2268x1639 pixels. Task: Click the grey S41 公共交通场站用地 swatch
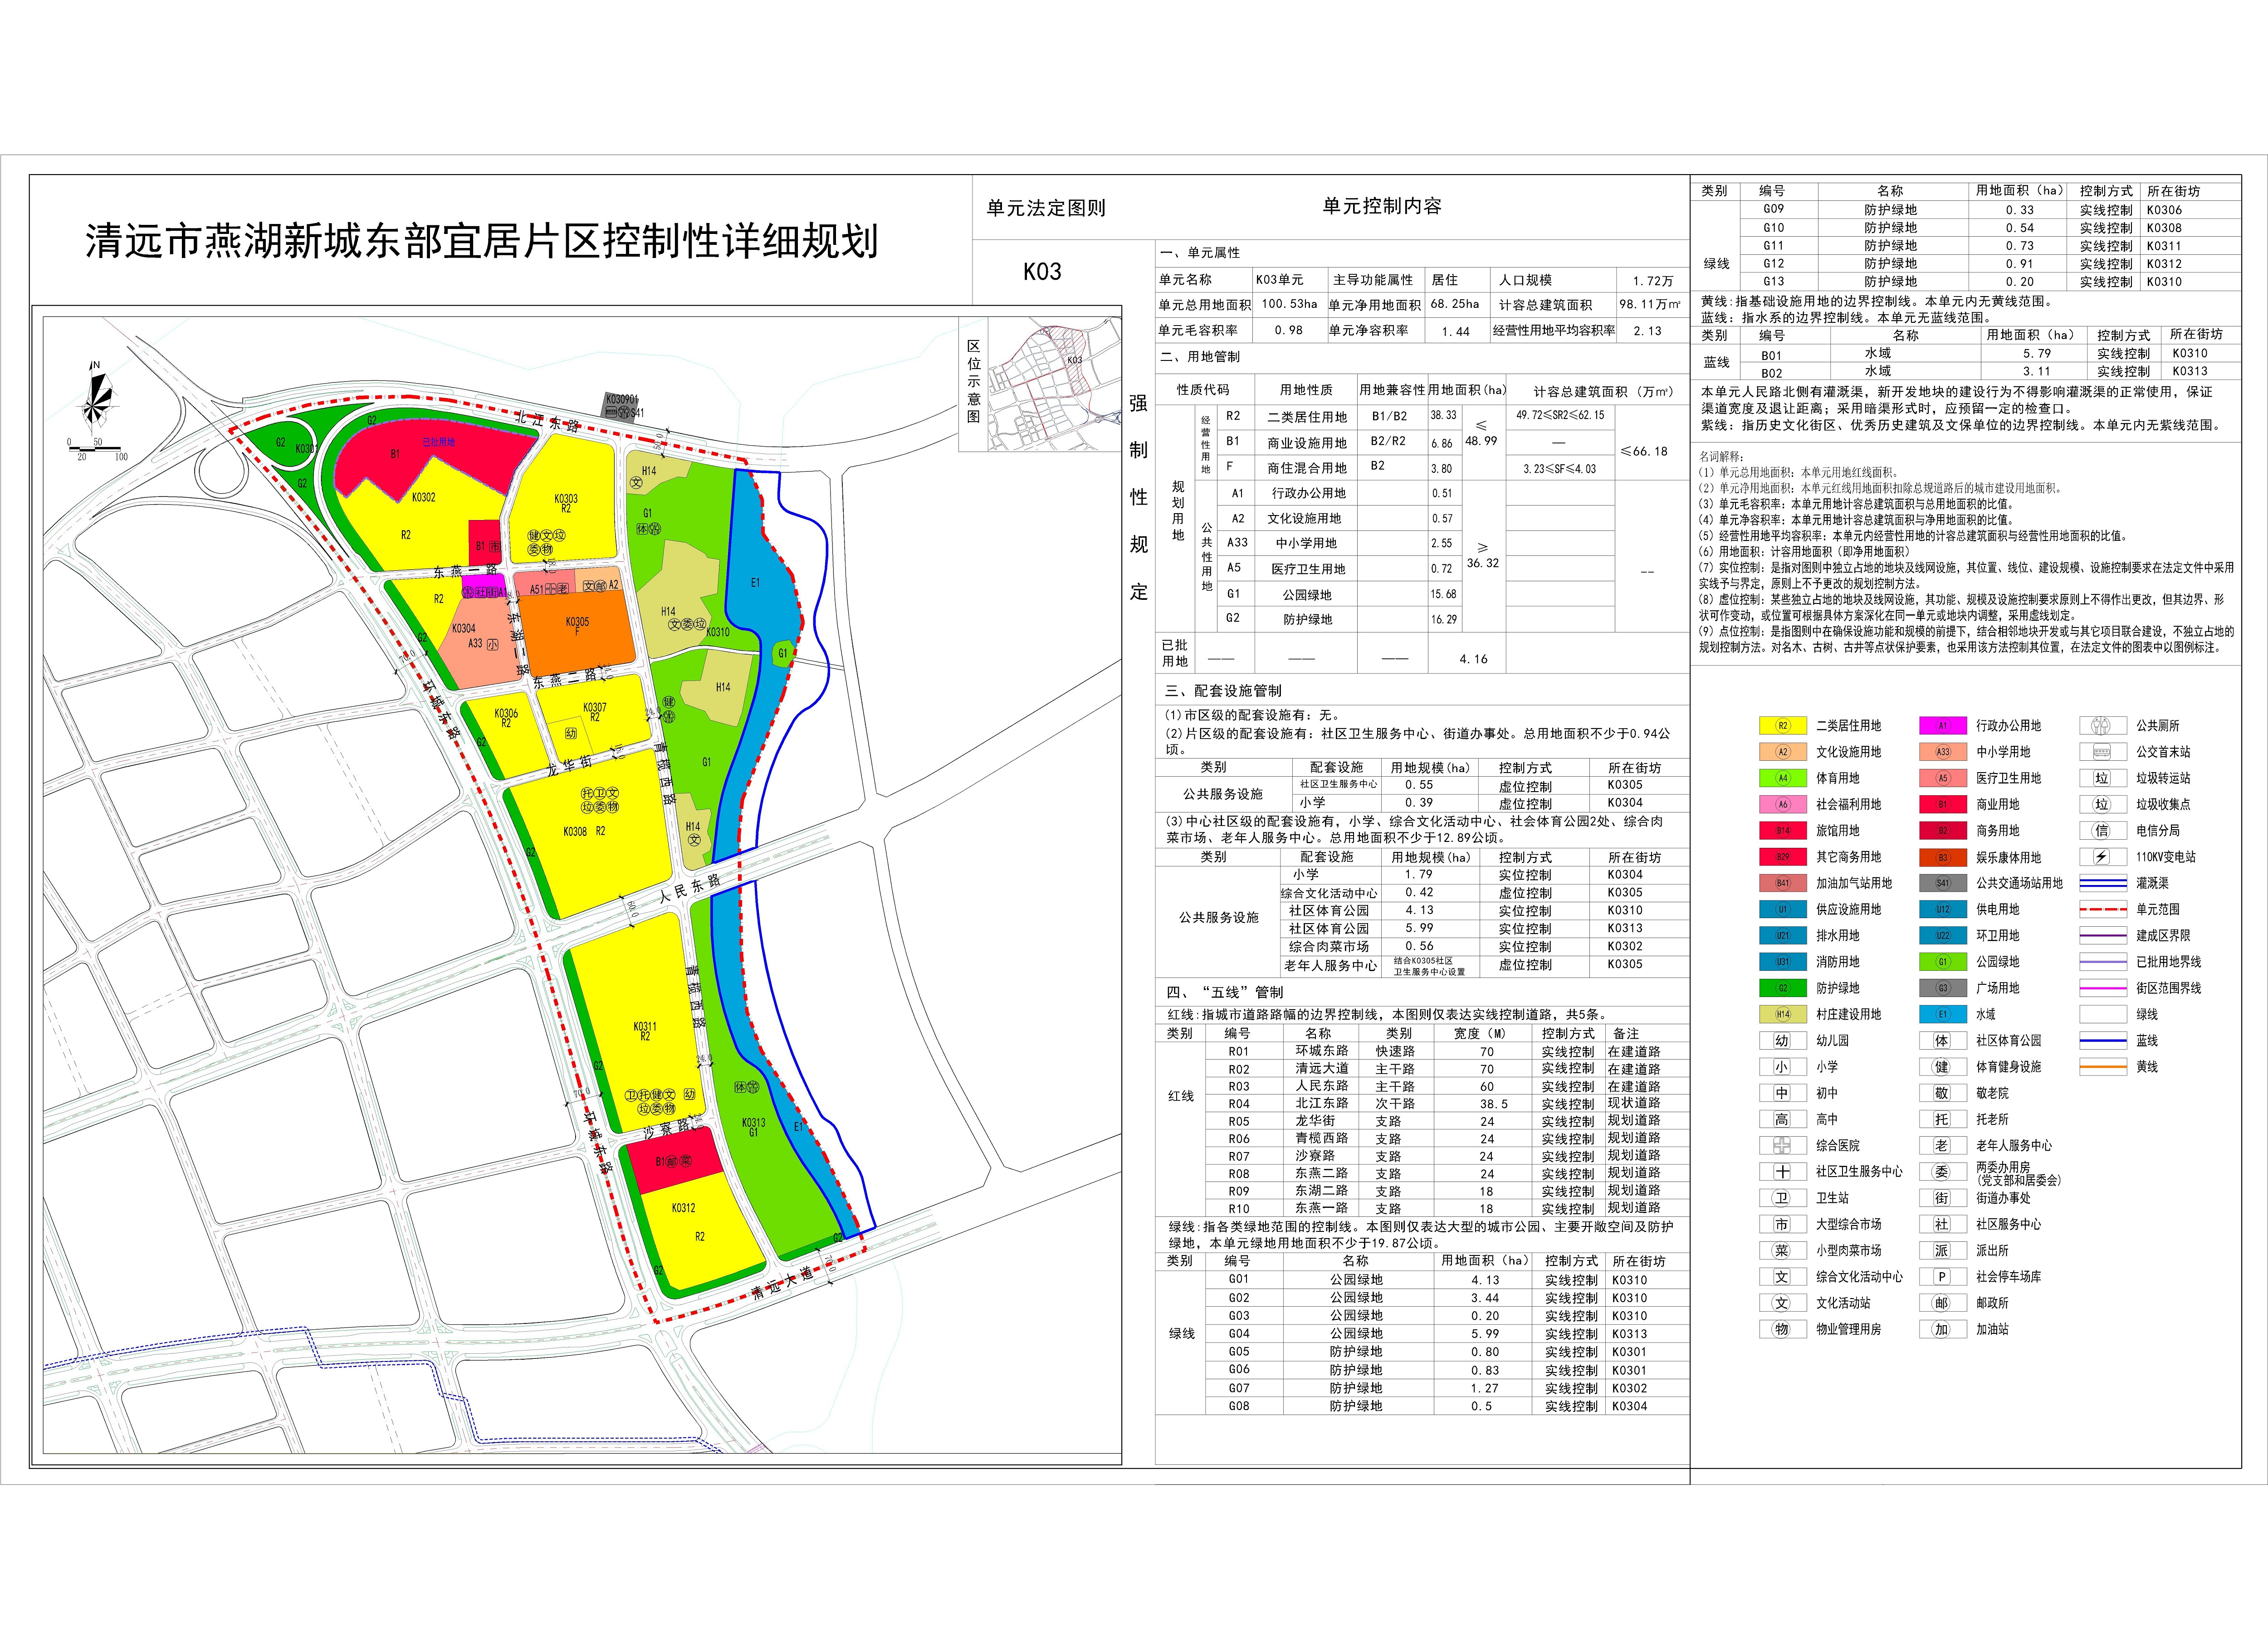coord(1943,884)
